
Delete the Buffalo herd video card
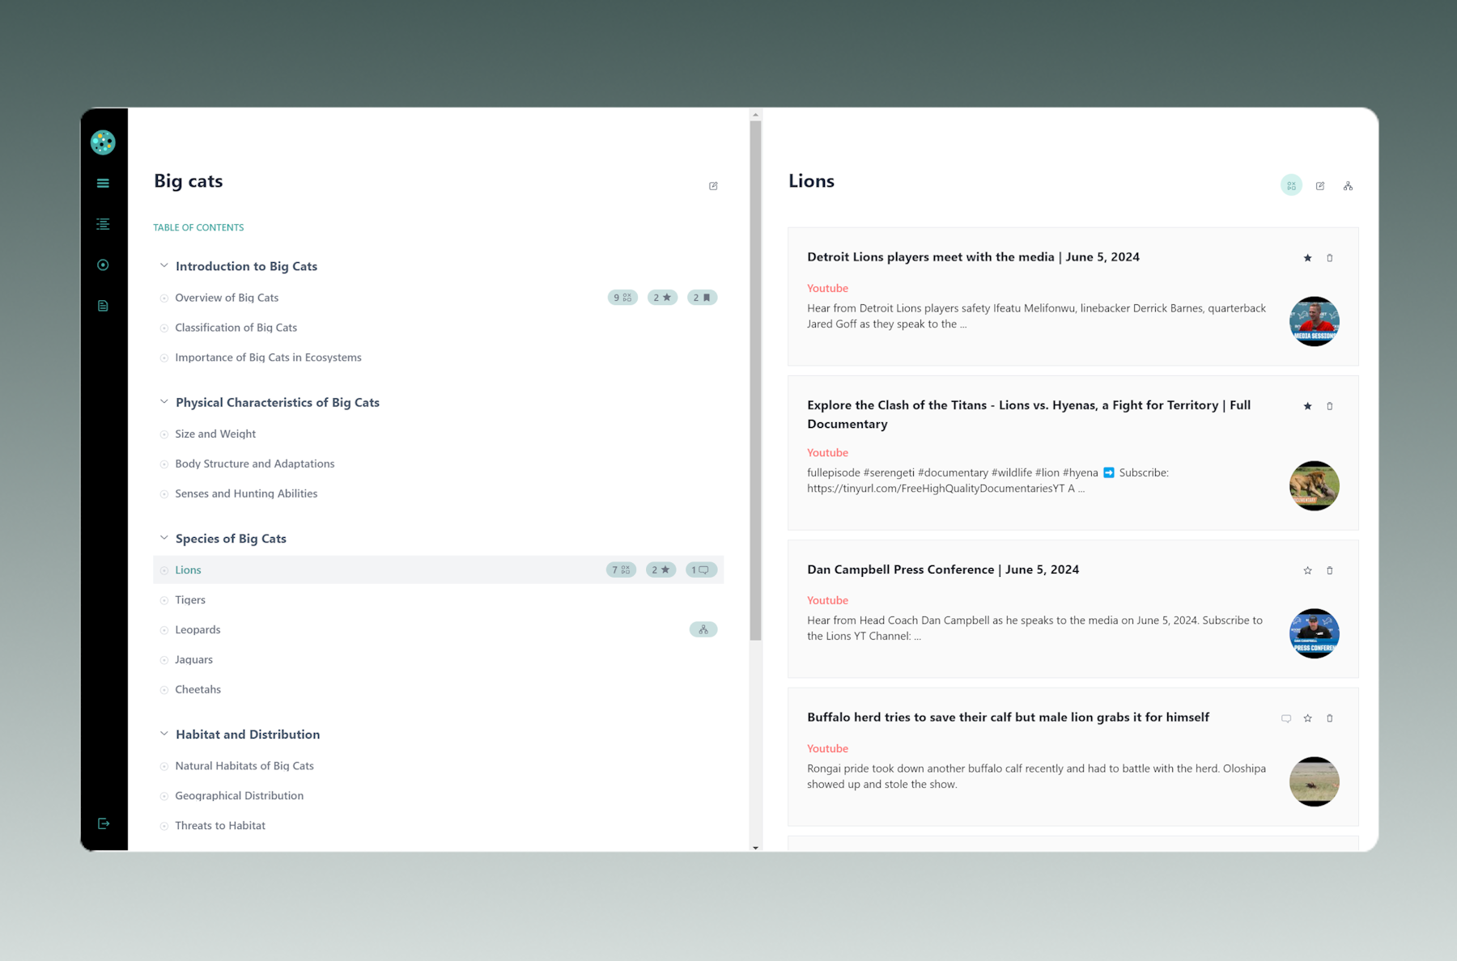click(1329, 718)
